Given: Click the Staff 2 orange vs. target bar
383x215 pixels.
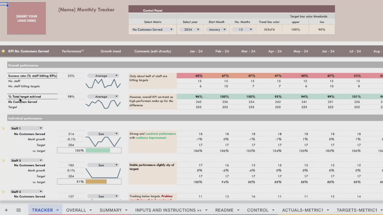Looking at the screenshot, I should [96, 182].
